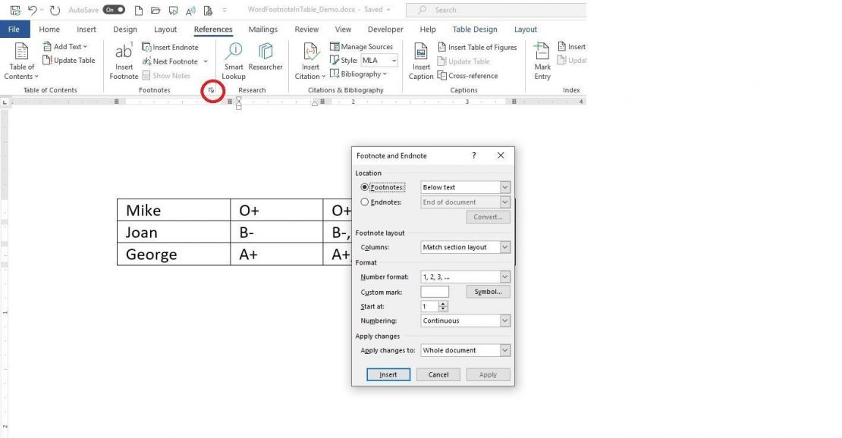Select the Endnotes radio button

(365, 202)
